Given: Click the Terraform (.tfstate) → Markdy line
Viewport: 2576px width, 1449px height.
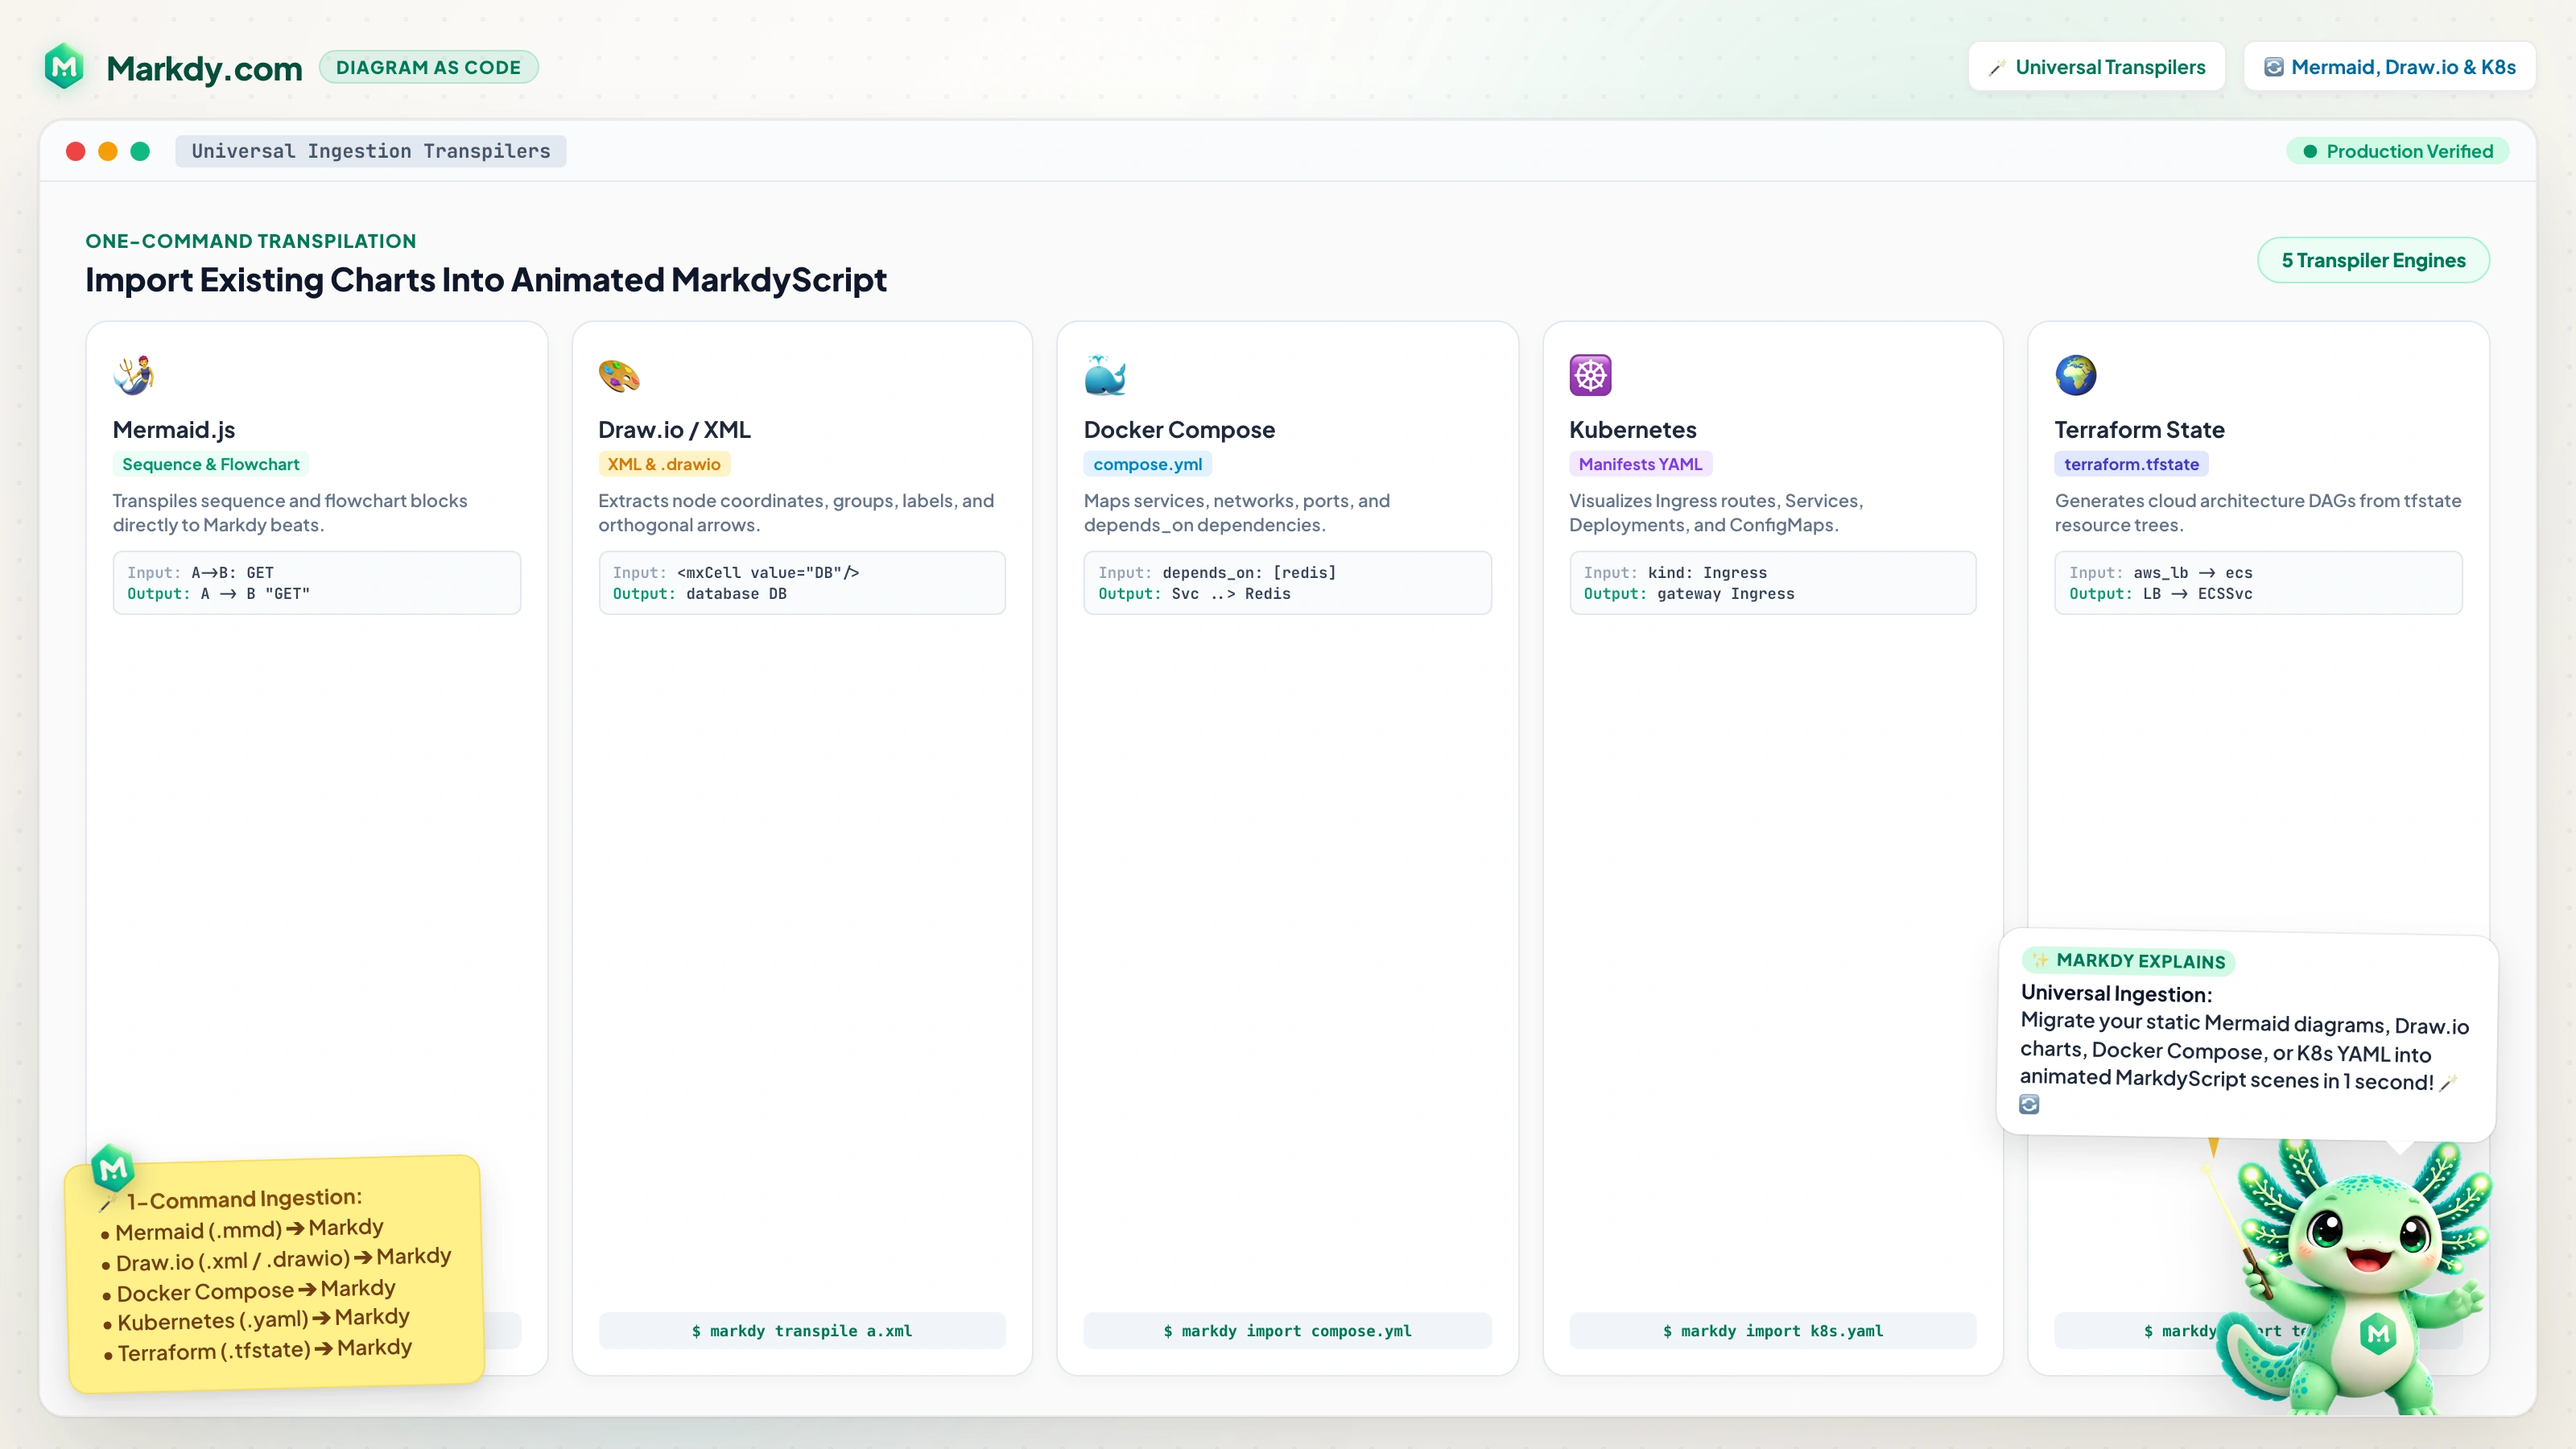Looking at the screenshot, I should [x=258, y=1350].
